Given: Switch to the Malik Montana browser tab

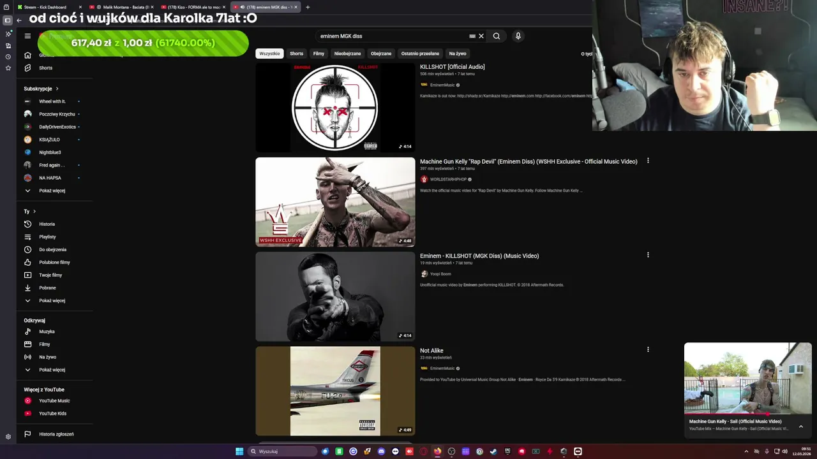Looking at the screenshot, I should 121,7.
